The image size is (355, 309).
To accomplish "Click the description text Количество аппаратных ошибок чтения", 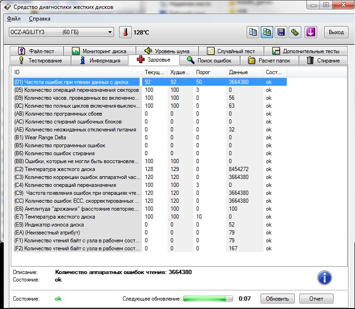I will [x=123, y=272].
